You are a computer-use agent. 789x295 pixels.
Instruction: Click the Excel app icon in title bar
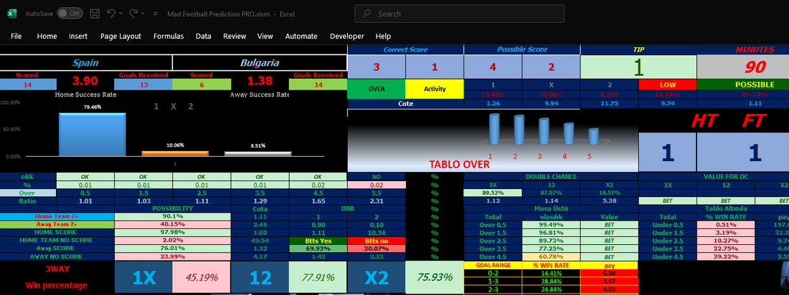[x=11, y=14]
